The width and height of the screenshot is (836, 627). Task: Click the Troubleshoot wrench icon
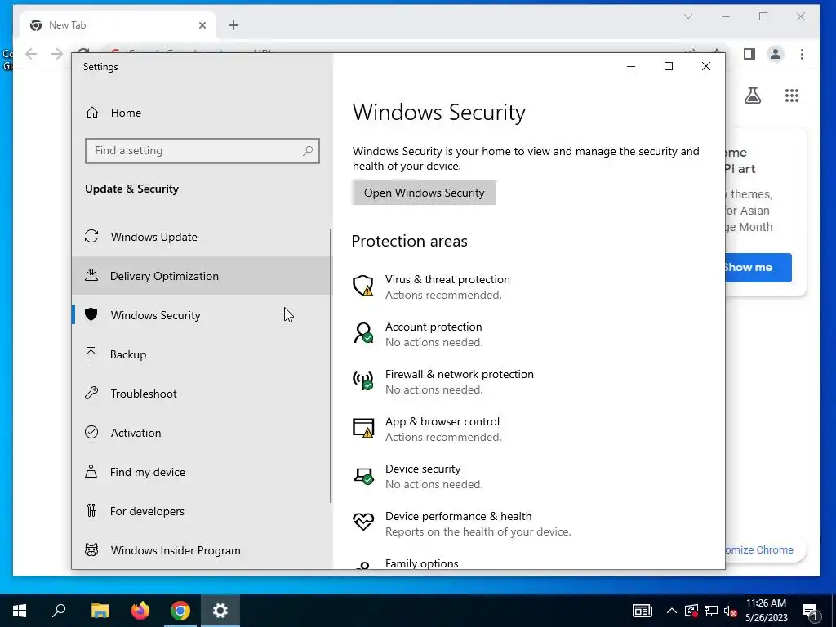tap(91, 393)
